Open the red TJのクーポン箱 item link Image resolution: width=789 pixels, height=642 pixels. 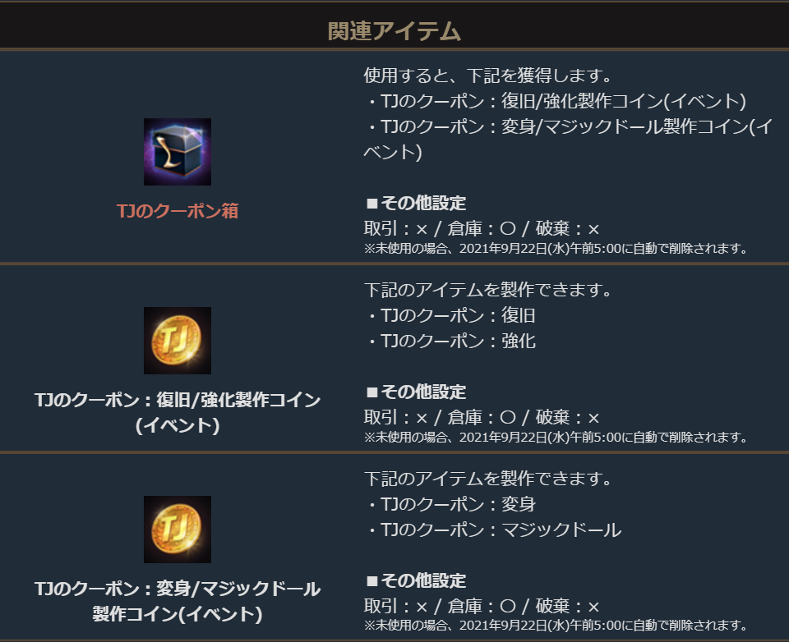tap(178, 211)
